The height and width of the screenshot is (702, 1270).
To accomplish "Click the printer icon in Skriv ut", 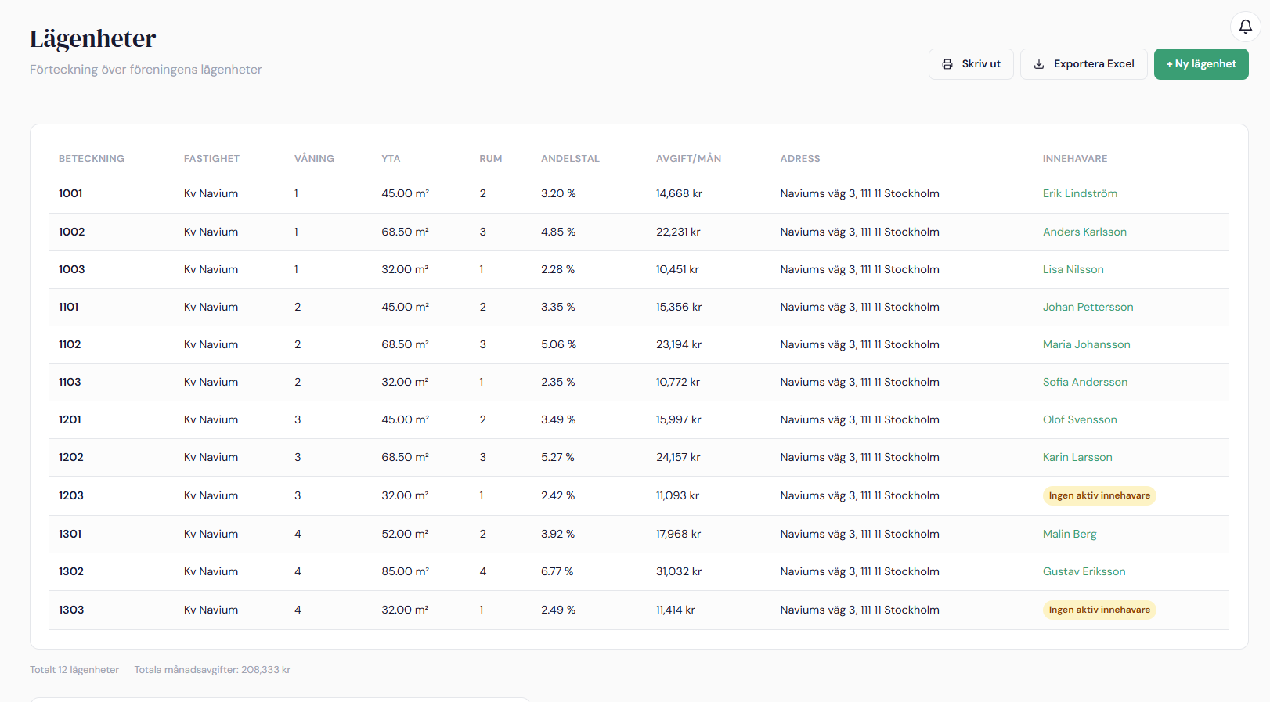I will pyautogui.click(x=947, y=64).
